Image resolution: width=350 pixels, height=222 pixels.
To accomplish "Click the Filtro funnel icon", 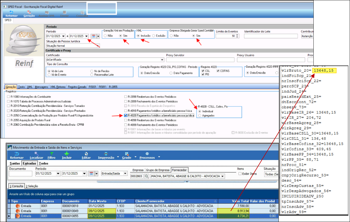I will 51,154.
